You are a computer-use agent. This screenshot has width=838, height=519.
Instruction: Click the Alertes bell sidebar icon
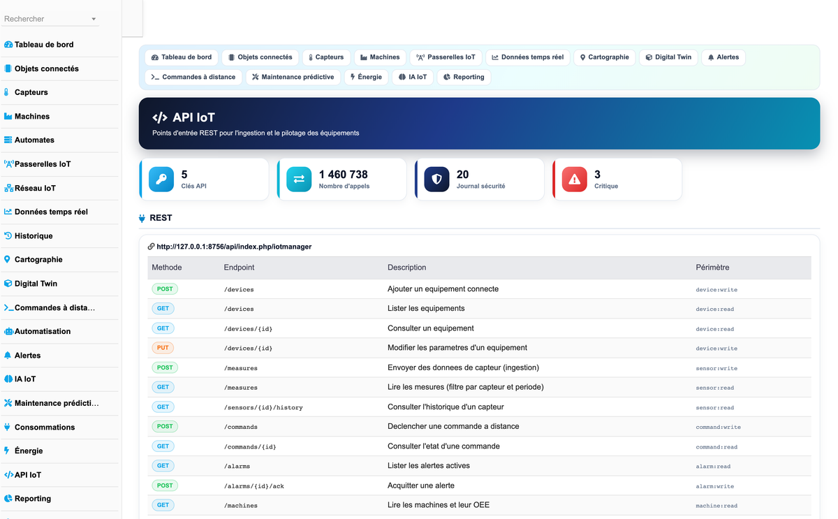8,355
